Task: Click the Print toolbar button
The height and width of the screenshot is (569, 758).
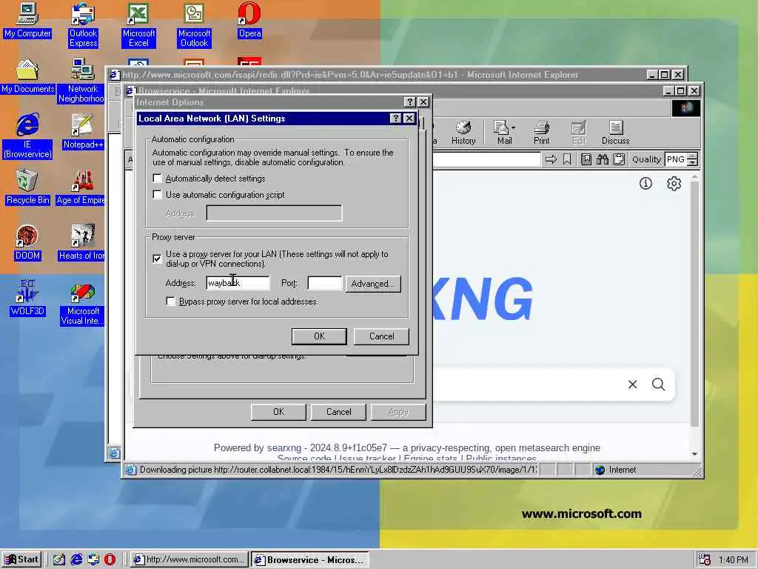Action: (x=541, y=133)
